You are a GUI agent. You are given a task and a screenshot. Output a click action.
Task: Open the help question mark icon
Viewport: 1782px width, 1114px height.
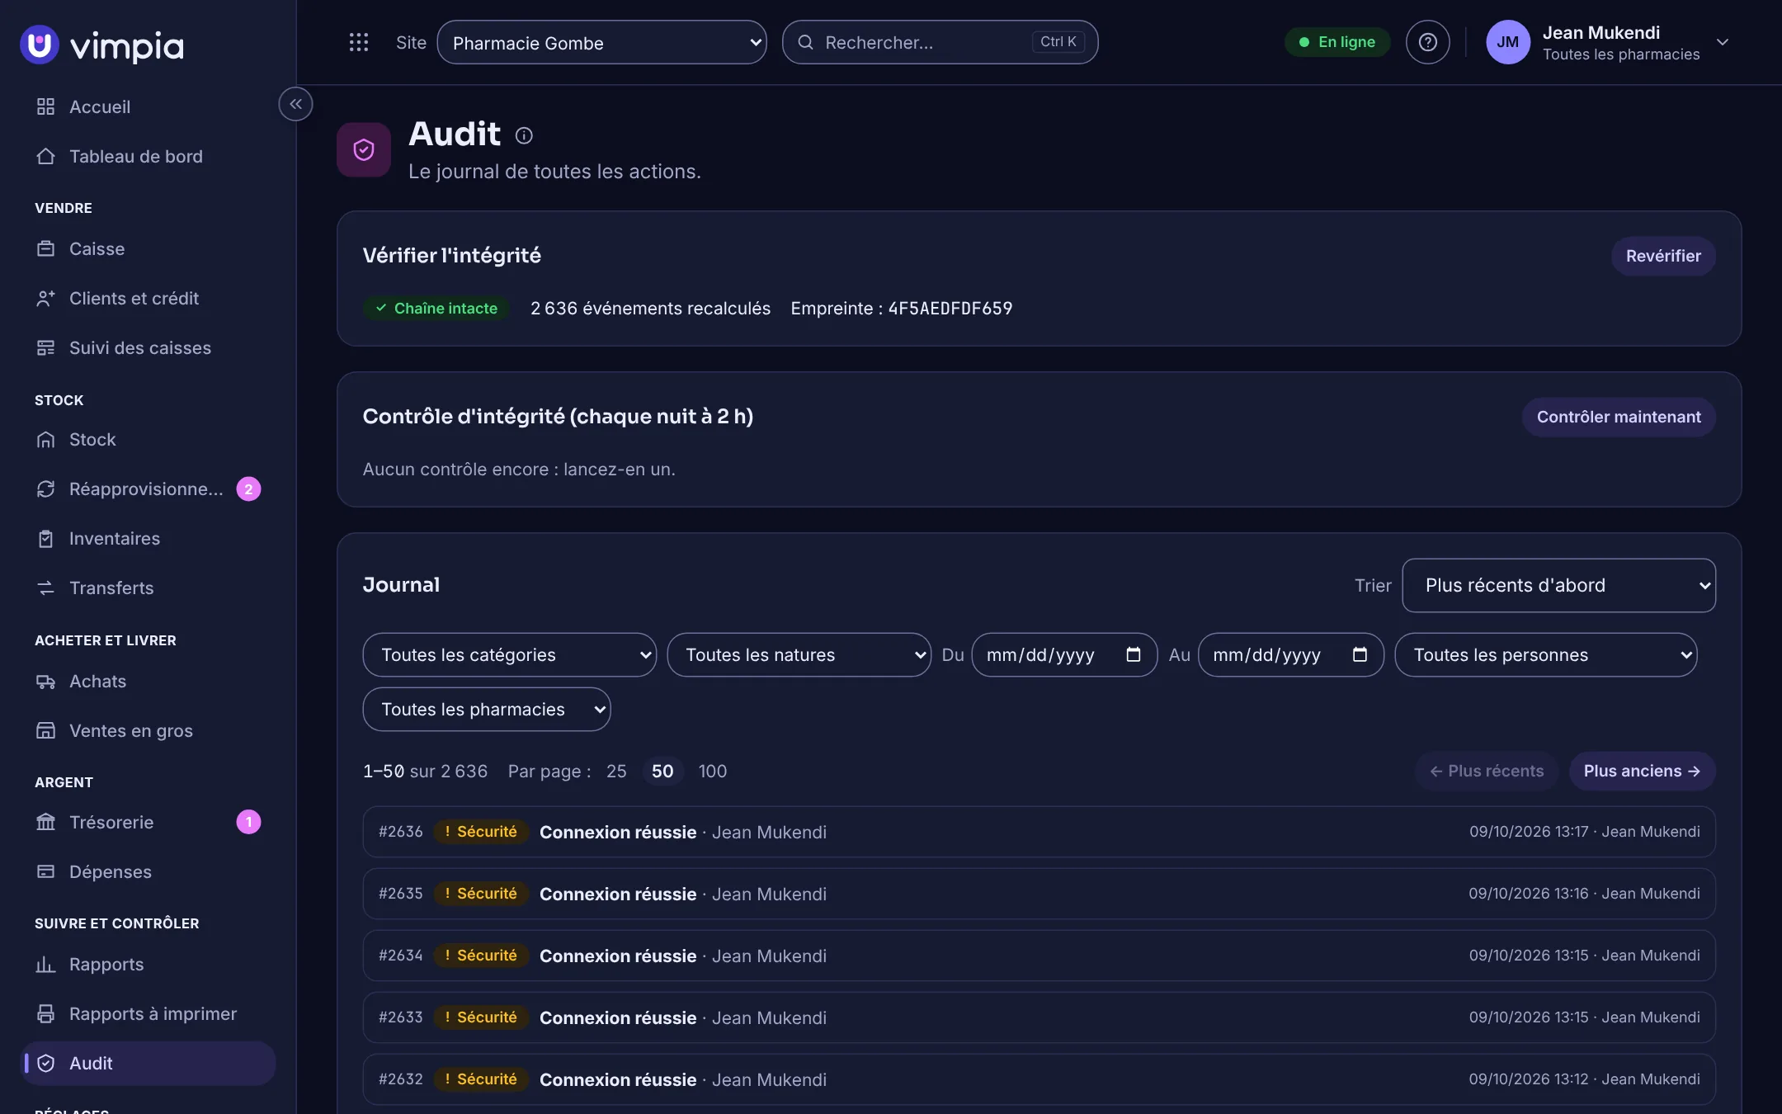pos(1427,42)
